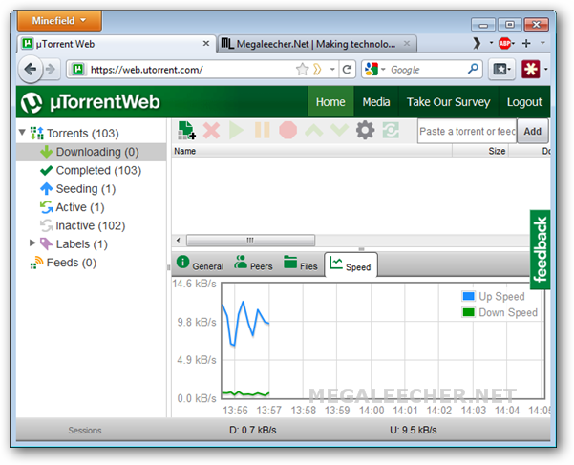Switch to the Speed tab
574x465 pixels.
coord(351,264)
